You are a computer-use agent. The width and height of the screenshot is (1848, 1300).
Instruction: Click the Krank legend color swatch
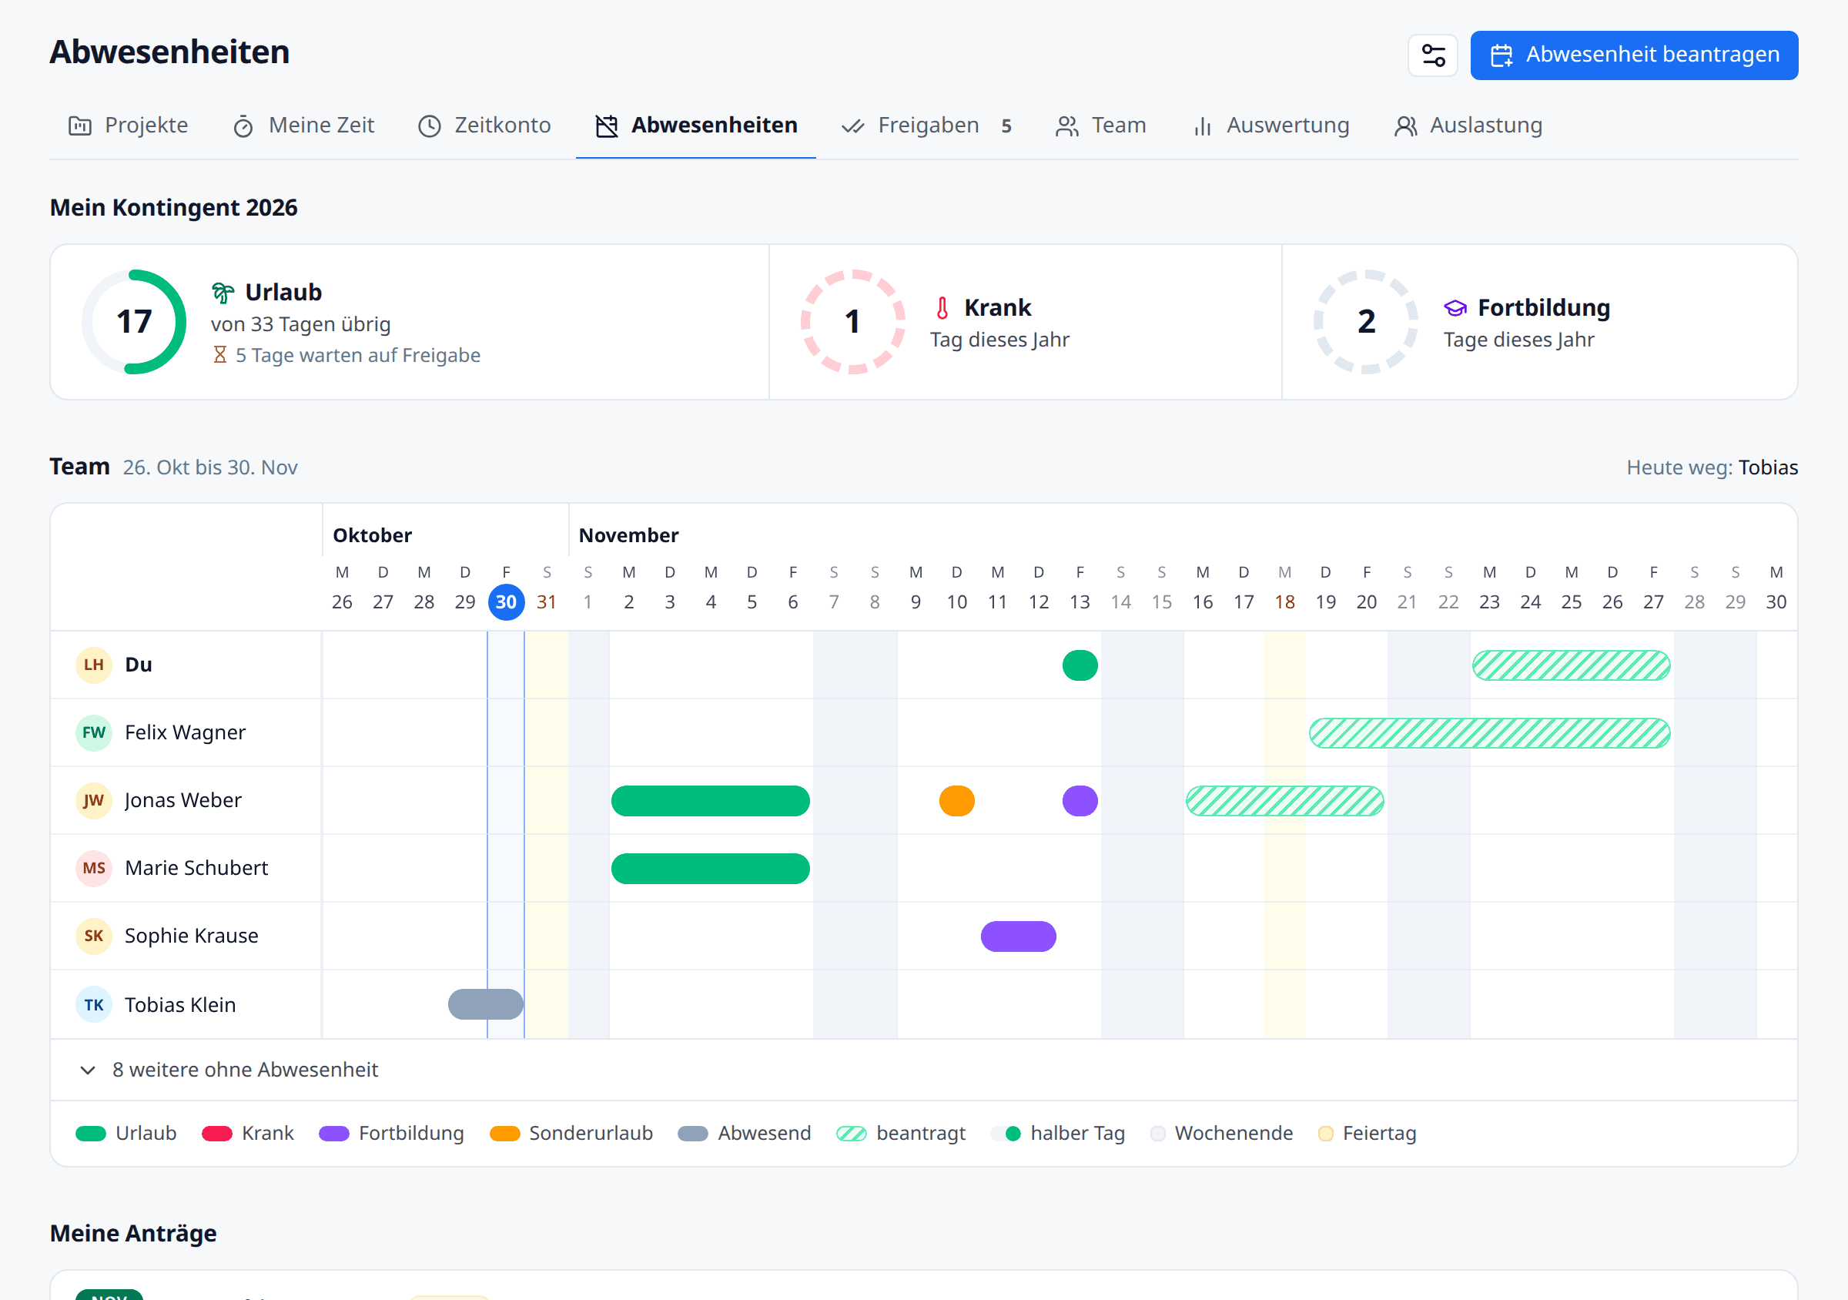click(217, 1134)
